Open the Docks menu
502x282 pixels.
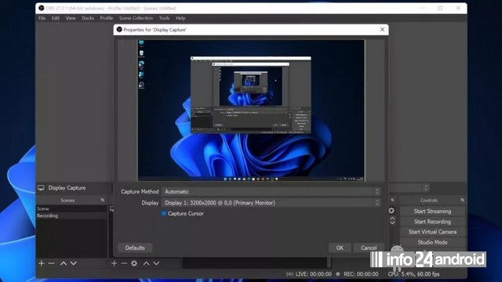[x=88, y=18]
